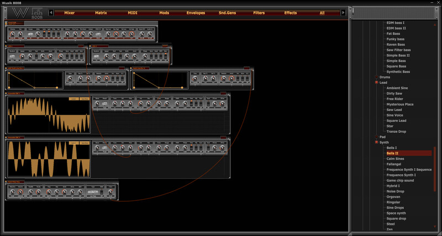Open the Mixer tab
The height and width of the screenshot is (236, 442).
tap(69, 12)
